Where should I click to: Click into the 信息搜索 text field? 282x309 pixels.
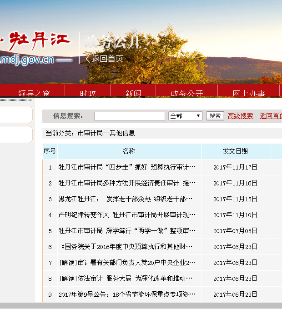point(129,116)
